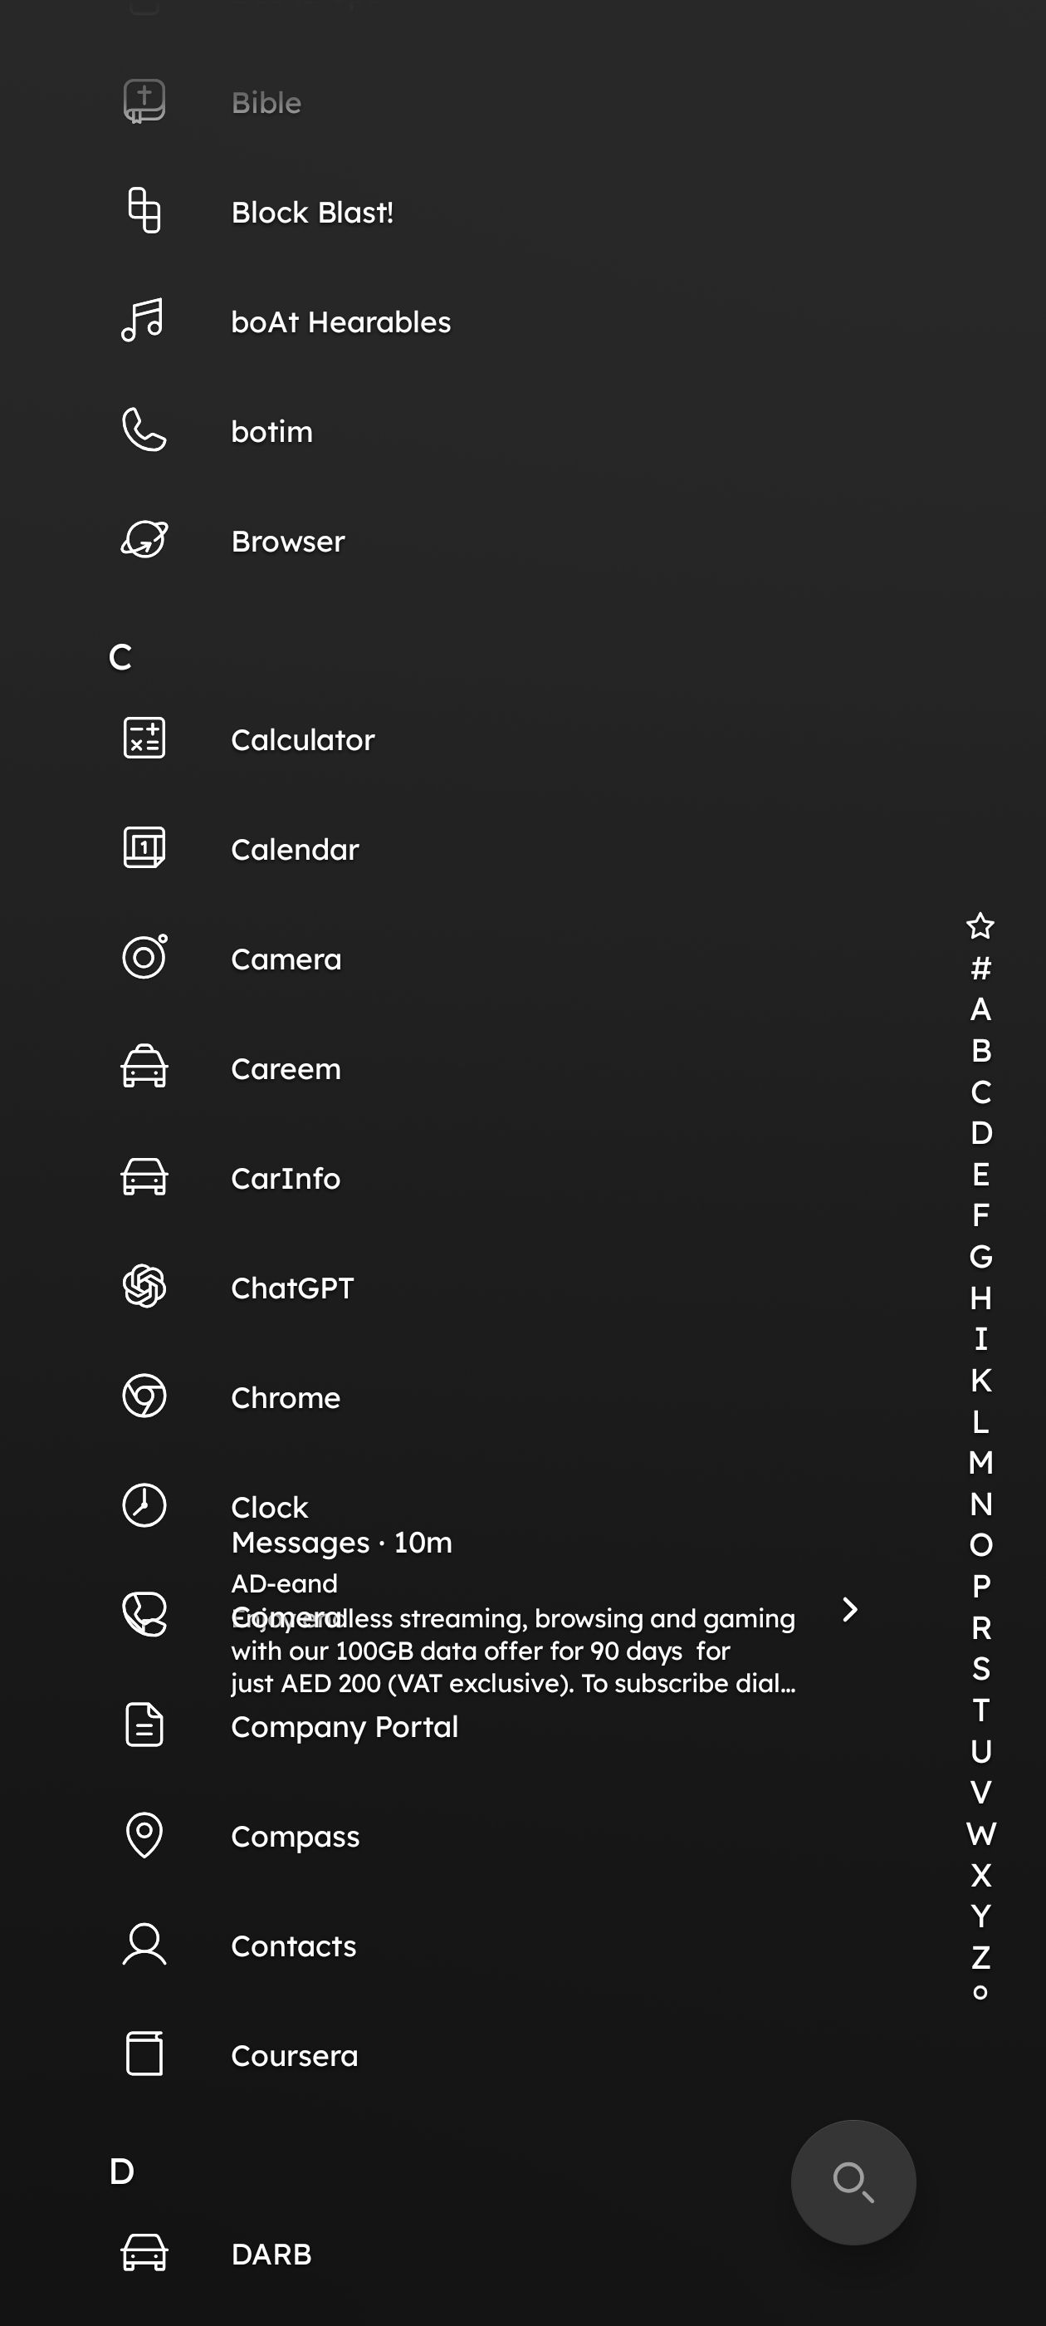Open the Clock app icon
The image size is (1046, 2326).
tap(144, 1506)
